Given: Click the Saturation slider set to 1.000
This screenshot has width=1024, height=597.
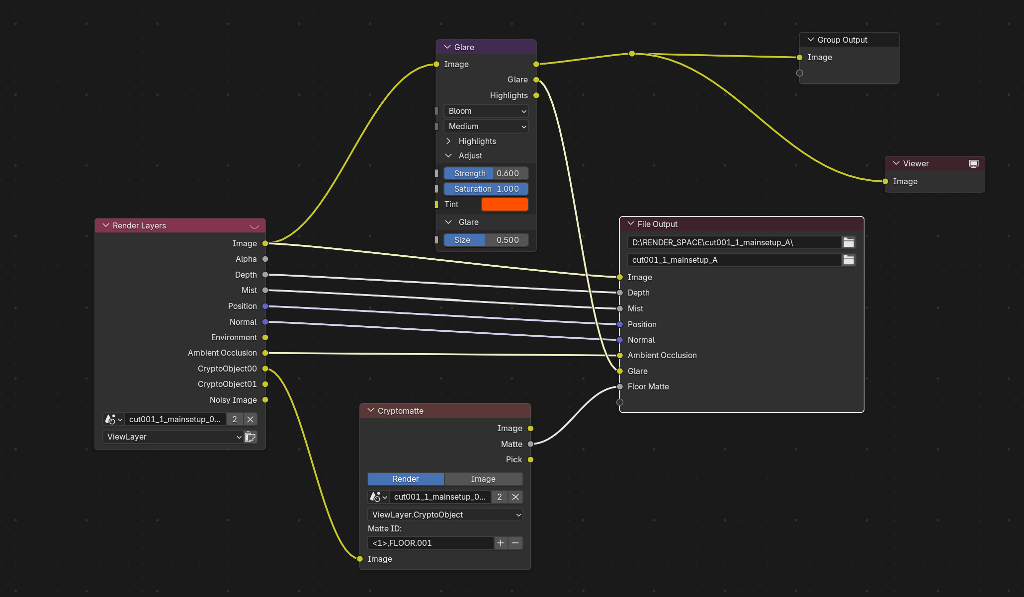Looking at the screenshot, I should 486,189.
